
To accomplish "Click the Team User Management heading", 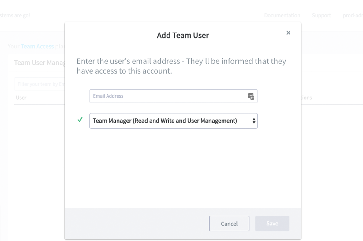I will tap(39, 63).
